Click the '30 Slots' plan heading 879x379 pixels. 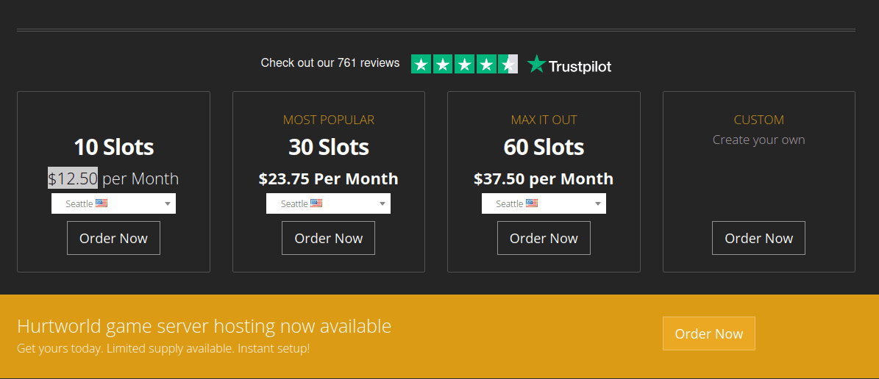click(x=329, y=147)
